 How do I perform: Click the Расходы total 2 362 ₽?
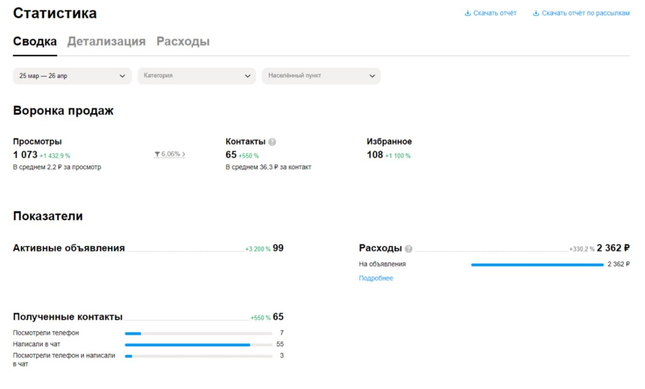pyautogui.click(x=613, y=248)
